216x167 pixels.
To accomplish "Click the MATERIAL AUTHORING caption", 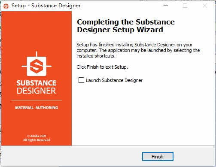I will click(37, 108).
